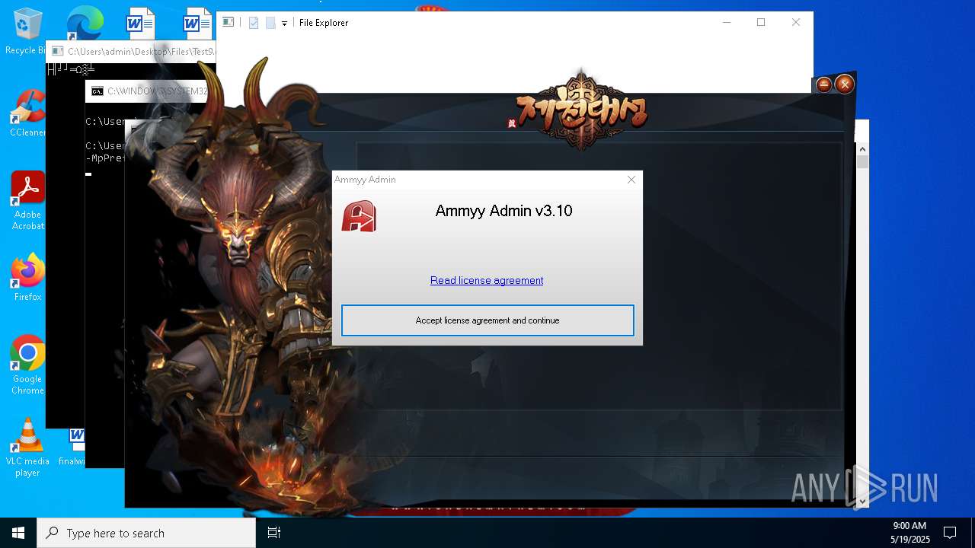Open VLC media player desktop shortcut
Image resolution: width=975 pixels, height=548 pixels.
point(27,447)
